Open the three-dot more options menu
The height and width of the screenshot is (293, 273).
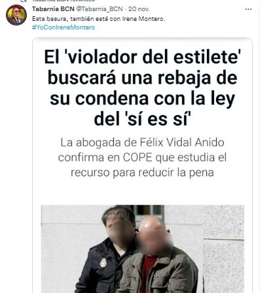point(248,9)
